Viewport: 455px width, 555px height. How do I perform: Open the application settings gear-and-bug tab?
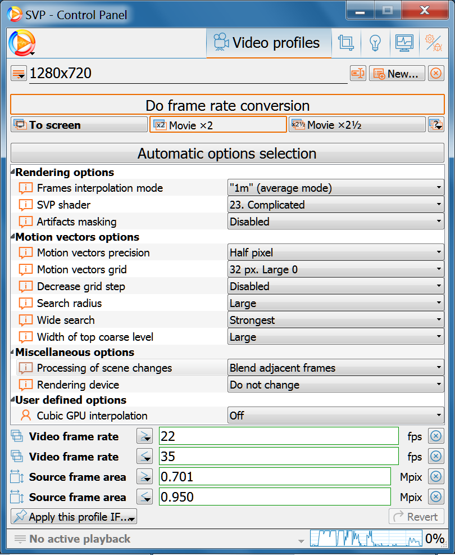point(433,43)
